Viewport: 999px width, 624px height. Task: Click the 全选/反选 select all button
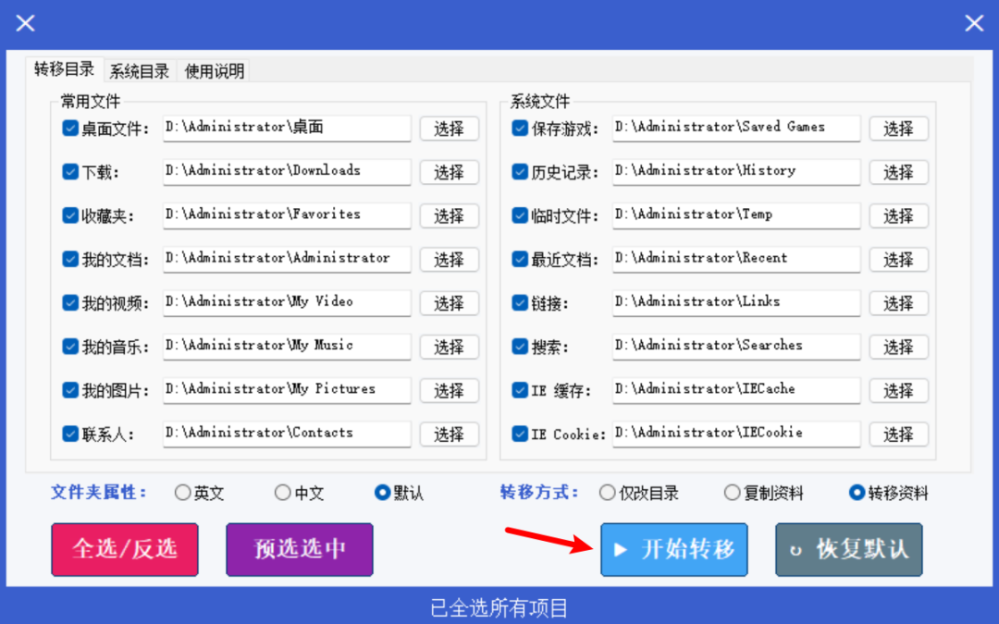(125, 549)
